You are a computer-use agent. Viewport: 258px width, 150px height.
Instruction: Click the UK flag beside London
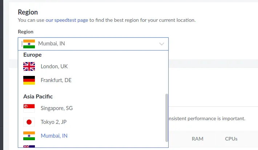(29, 66)
